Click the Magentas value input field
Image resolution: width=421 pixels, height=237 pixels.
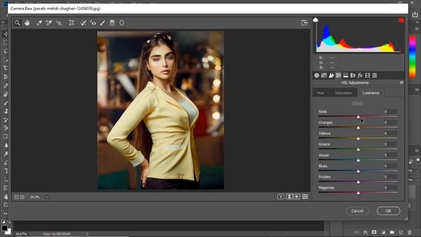coord(389,188)
